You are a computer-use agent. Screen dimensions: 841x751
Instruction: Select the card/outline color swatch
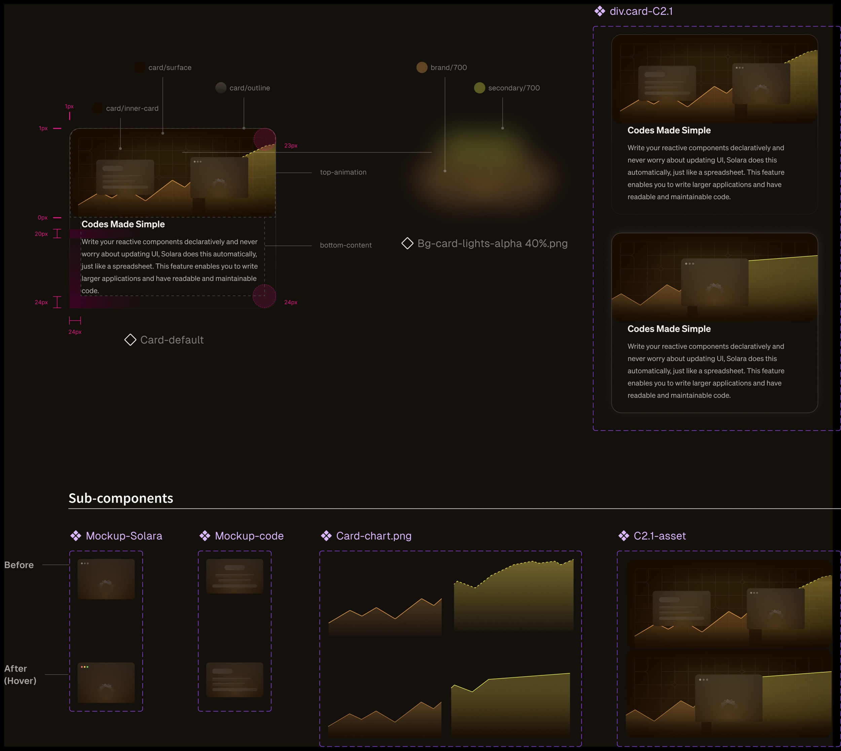pos(221,88)
